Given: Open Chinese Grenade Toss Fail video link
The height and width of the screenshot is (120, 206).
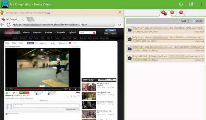Looking at the screenshot, I should [104, 112].
